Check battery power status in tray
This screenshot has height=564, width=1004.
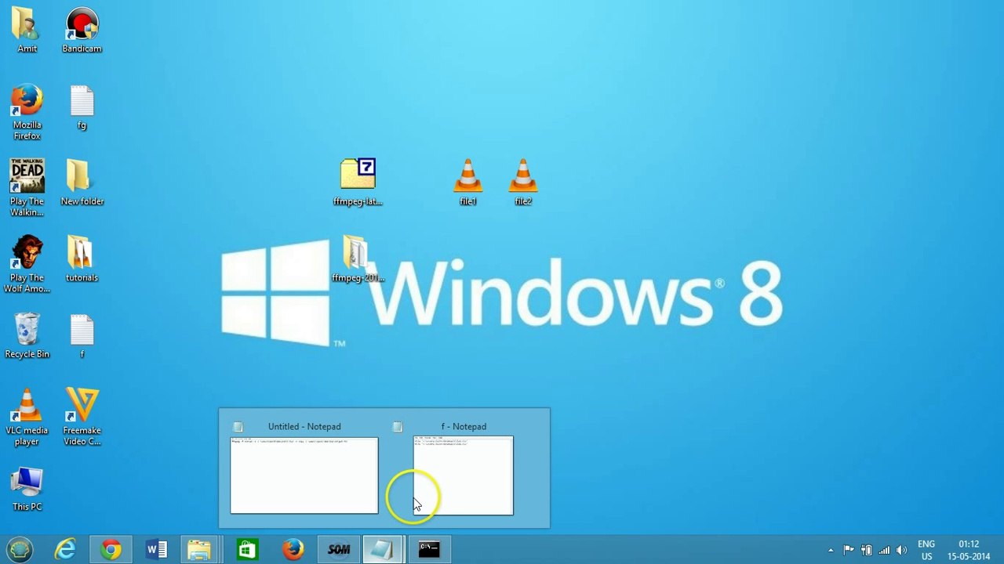pyautogui.click(x=867, y=550)
